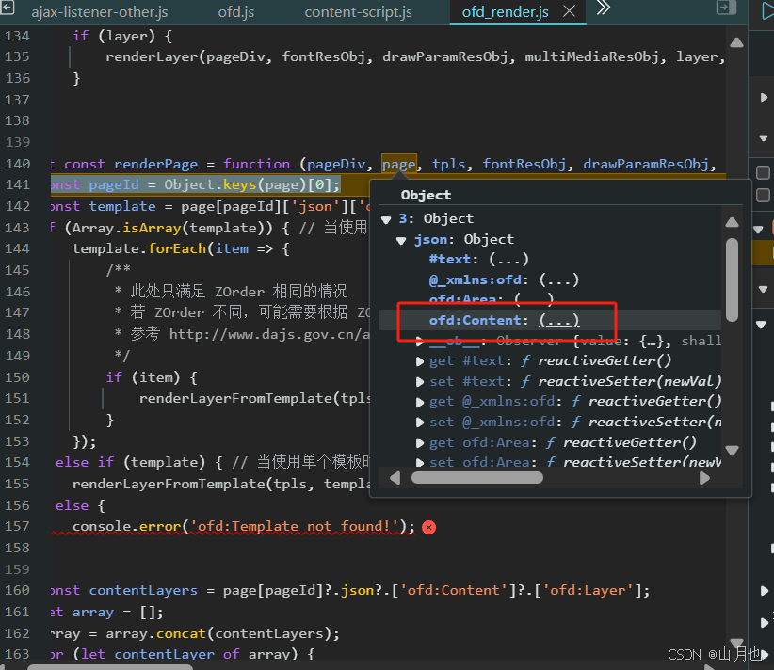Resume script execution with play icon

767,10
